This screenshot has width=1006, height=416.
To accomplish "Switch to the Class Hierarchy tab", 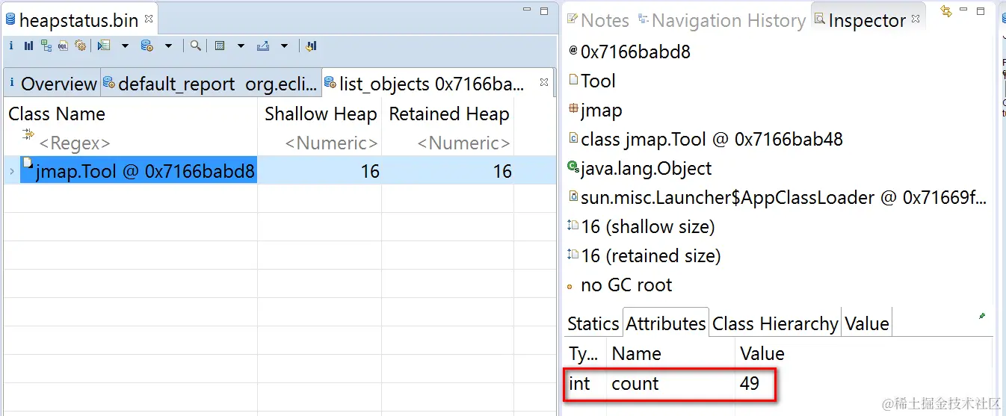I will (x=775, y=323).
